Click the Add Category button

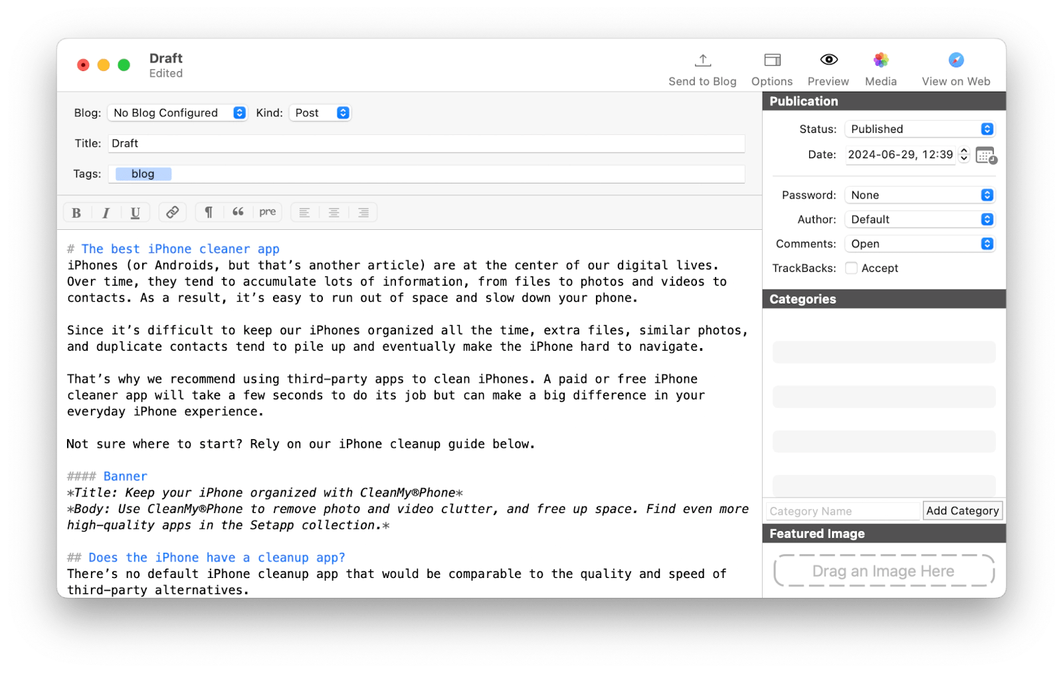[962, 511]
